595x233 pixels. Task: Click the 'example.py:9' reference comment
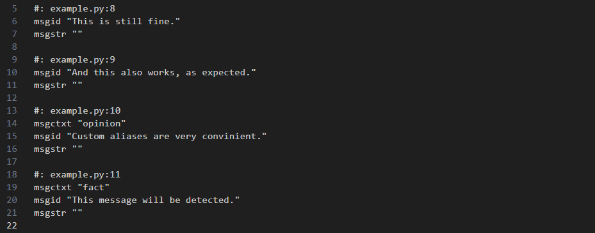tap(74, 59)
